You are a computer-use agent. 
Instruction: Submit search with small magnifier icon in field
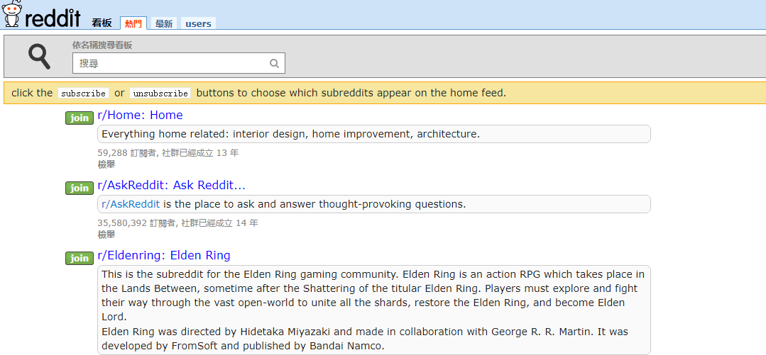[x=275, y=63]
